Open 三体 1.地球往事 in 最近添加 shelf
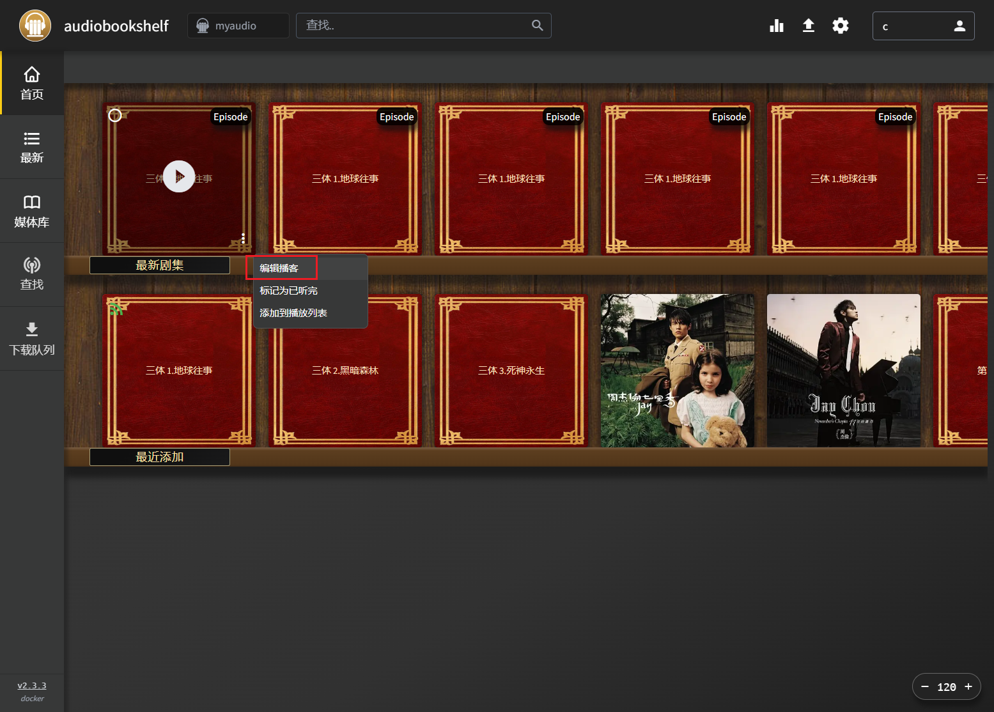Image resolution: width=994 pixels, height=712 pixels. click(x=179, y=371)
